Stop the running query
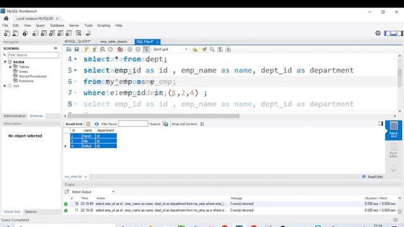This screenshot has width=404, height=227. point(110,49)
